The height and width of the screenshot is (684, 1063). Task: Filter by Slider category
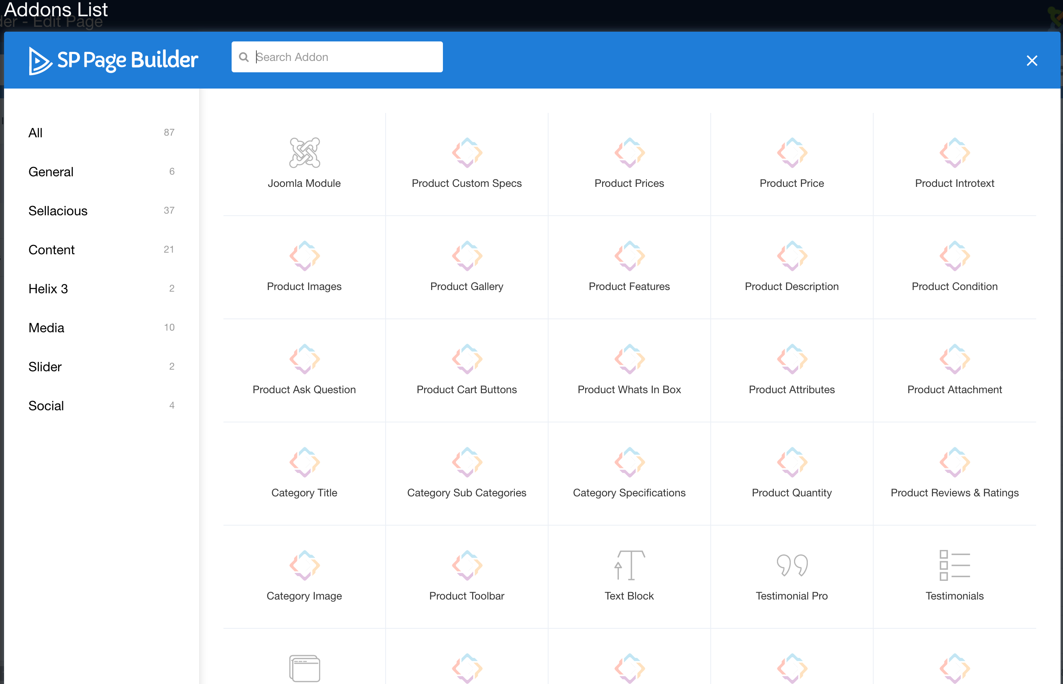point(101,366)
